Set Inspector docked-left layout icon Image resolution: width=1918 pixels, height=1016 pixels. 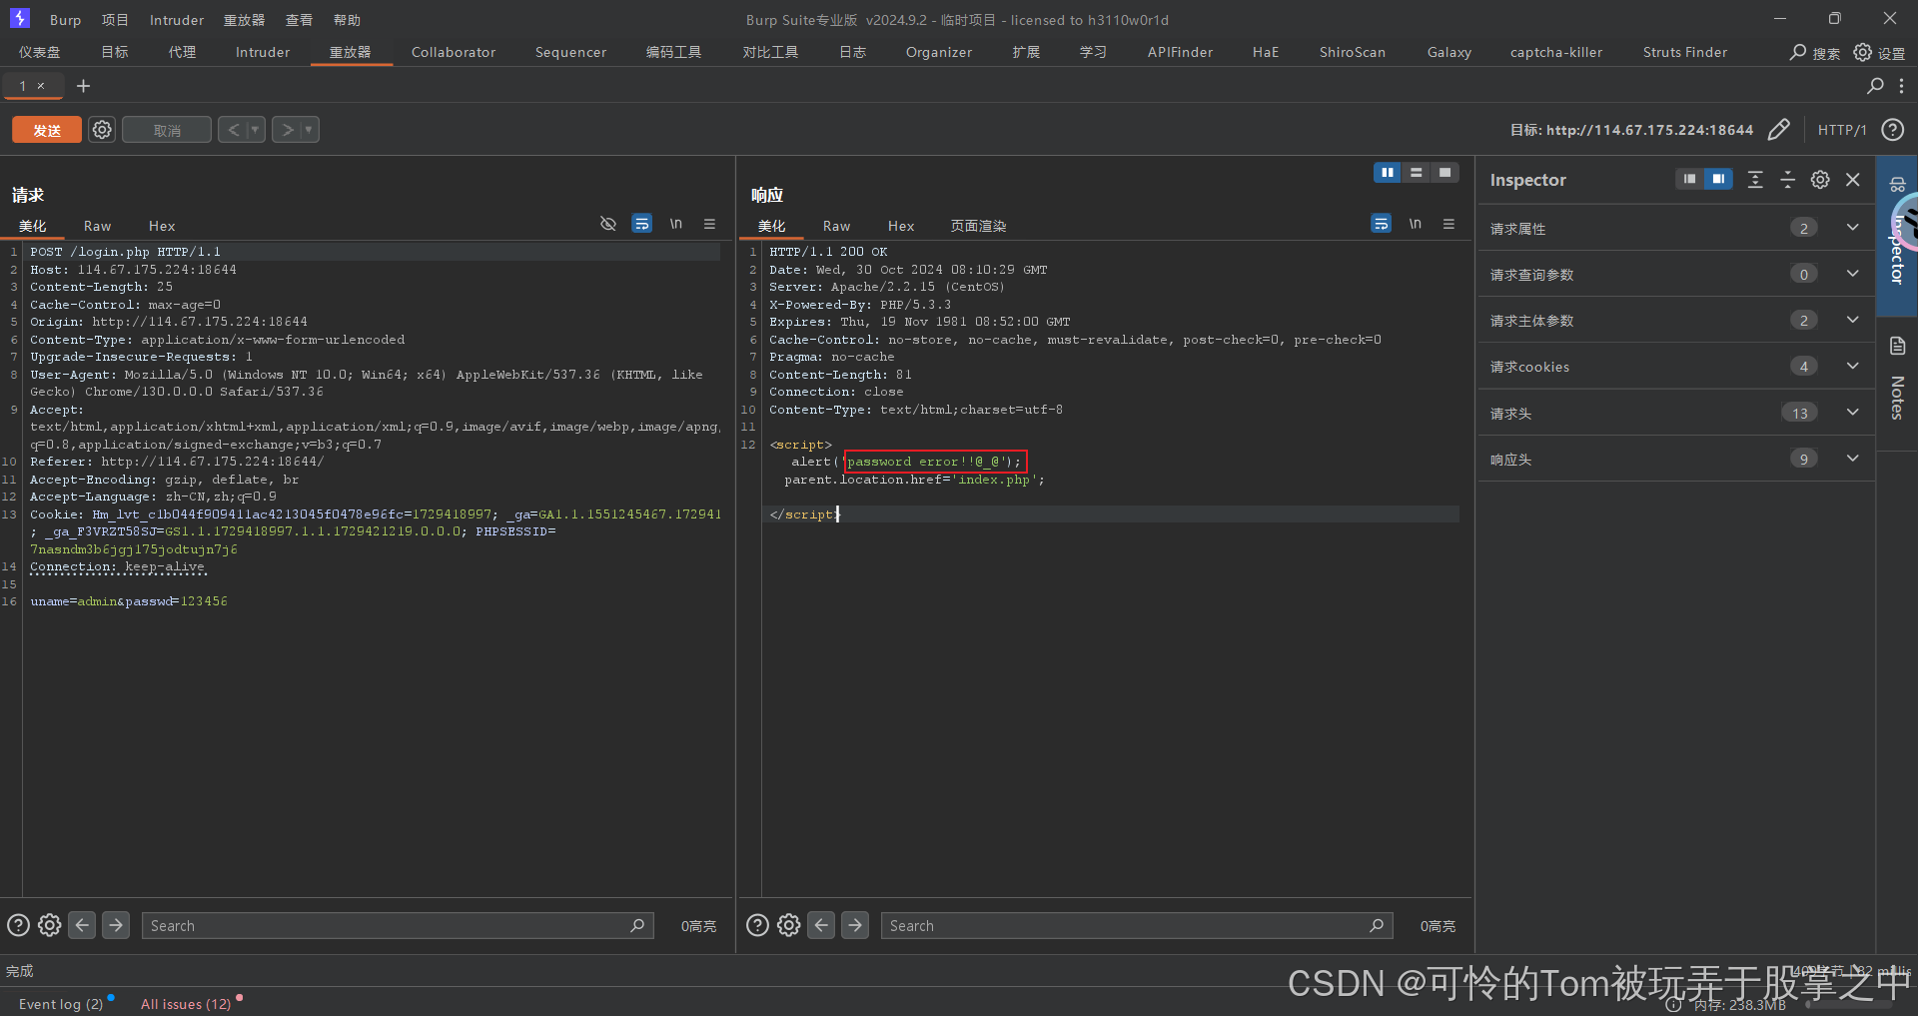click(1689, 179)
